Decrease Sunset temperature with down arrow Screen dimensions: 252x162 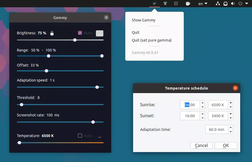click(x=231, y=118)
